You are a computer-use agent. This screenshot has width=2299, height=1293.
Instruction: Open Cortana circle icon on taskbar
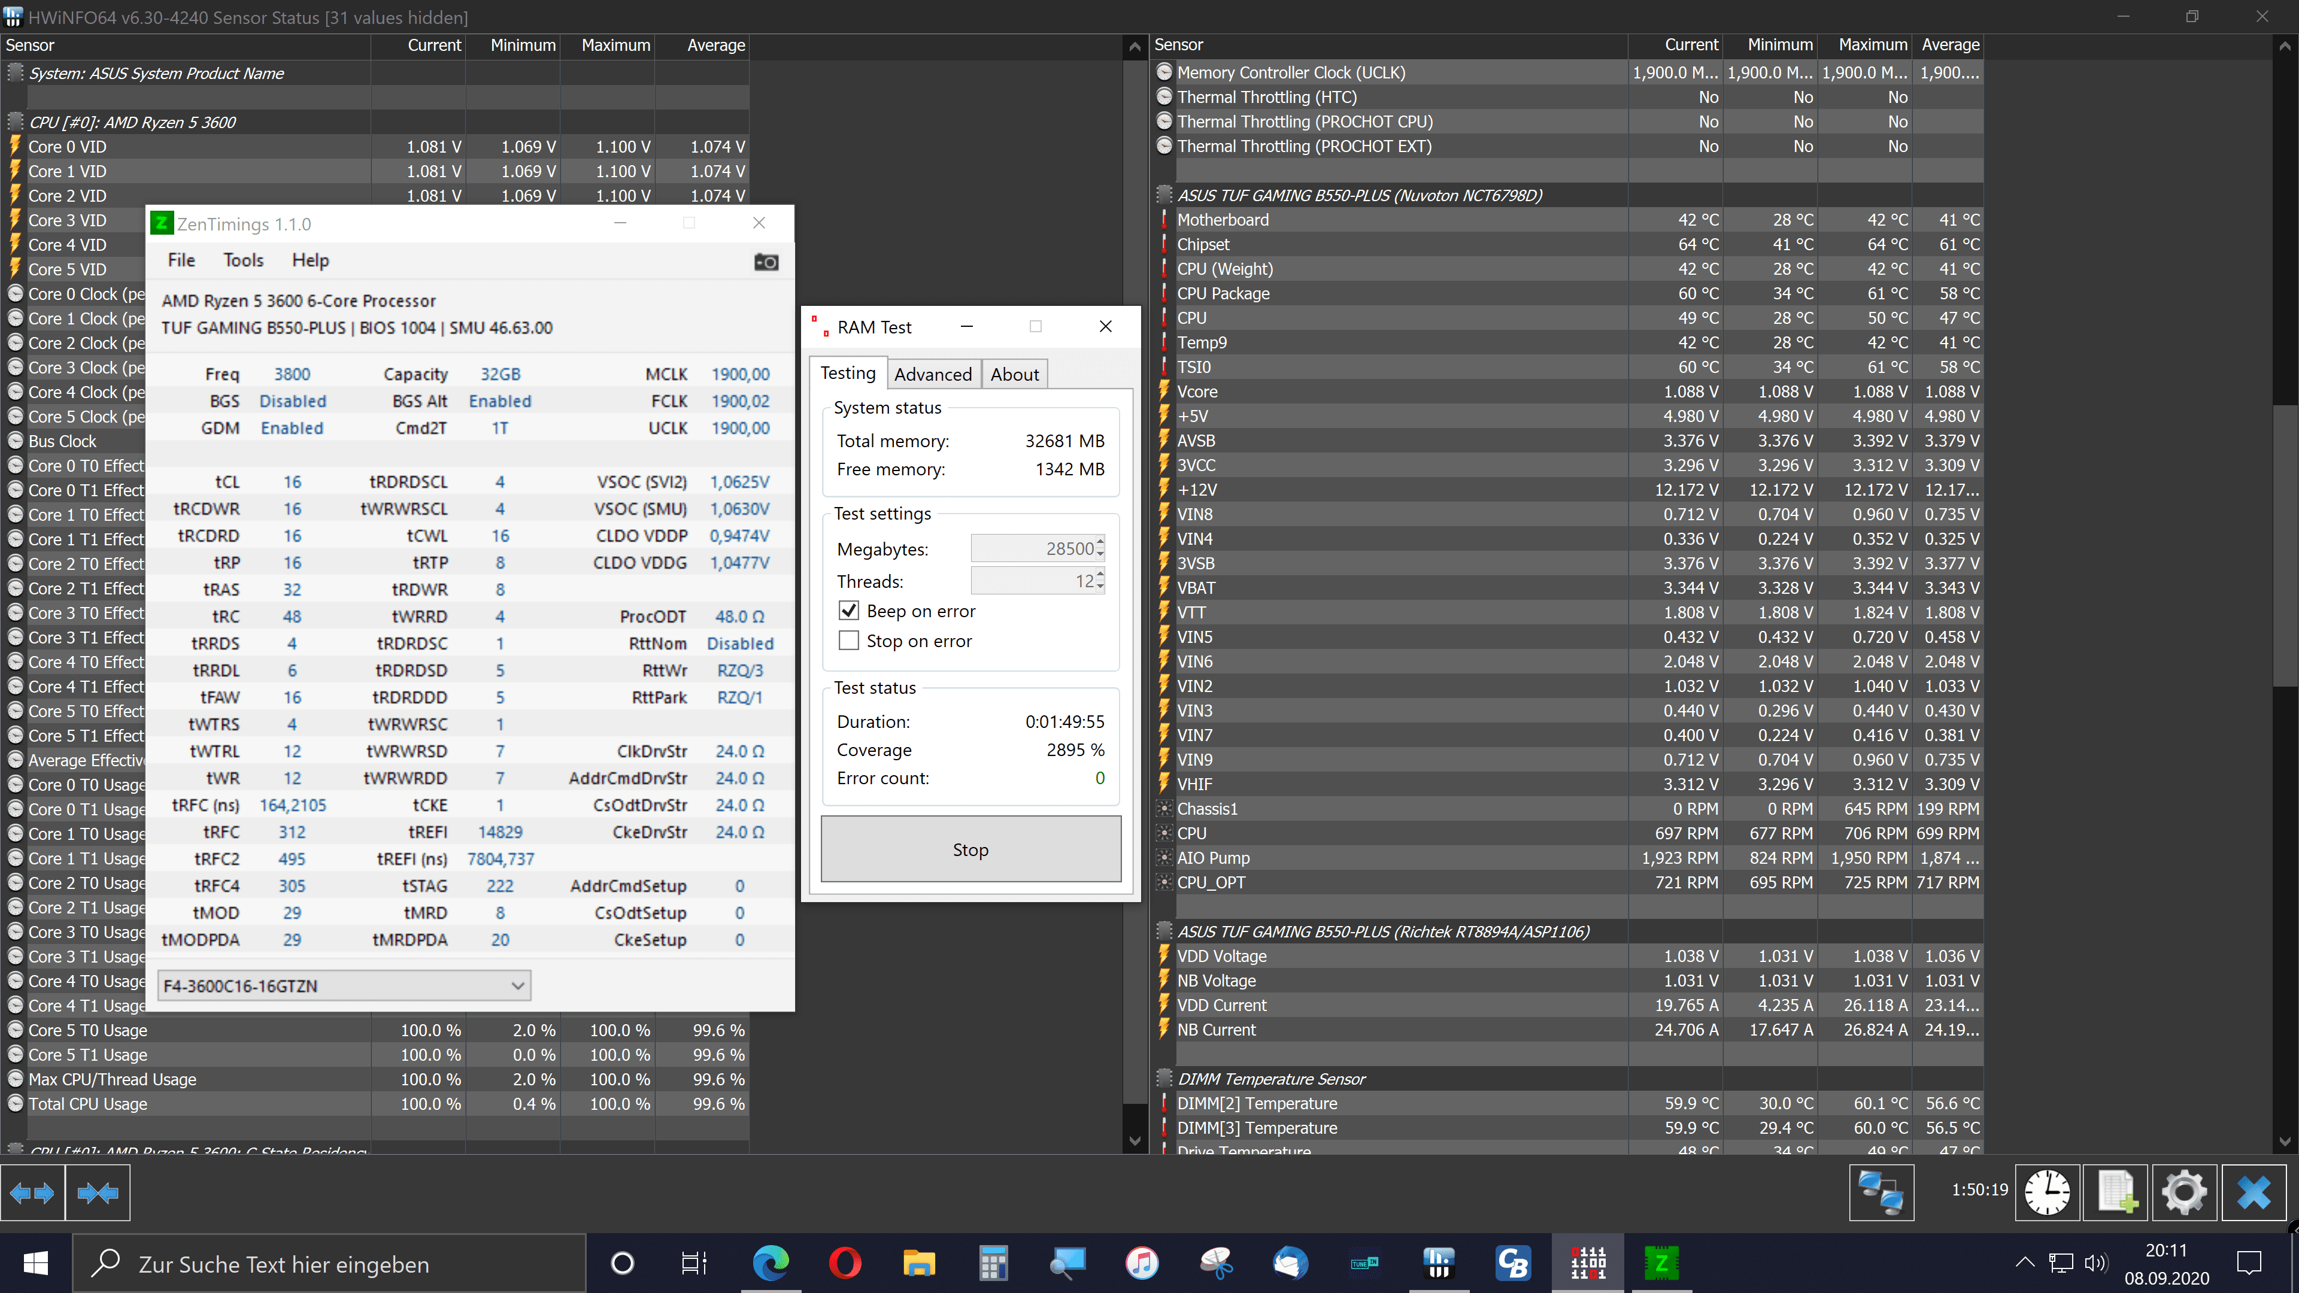click(x=622, y=1264)
